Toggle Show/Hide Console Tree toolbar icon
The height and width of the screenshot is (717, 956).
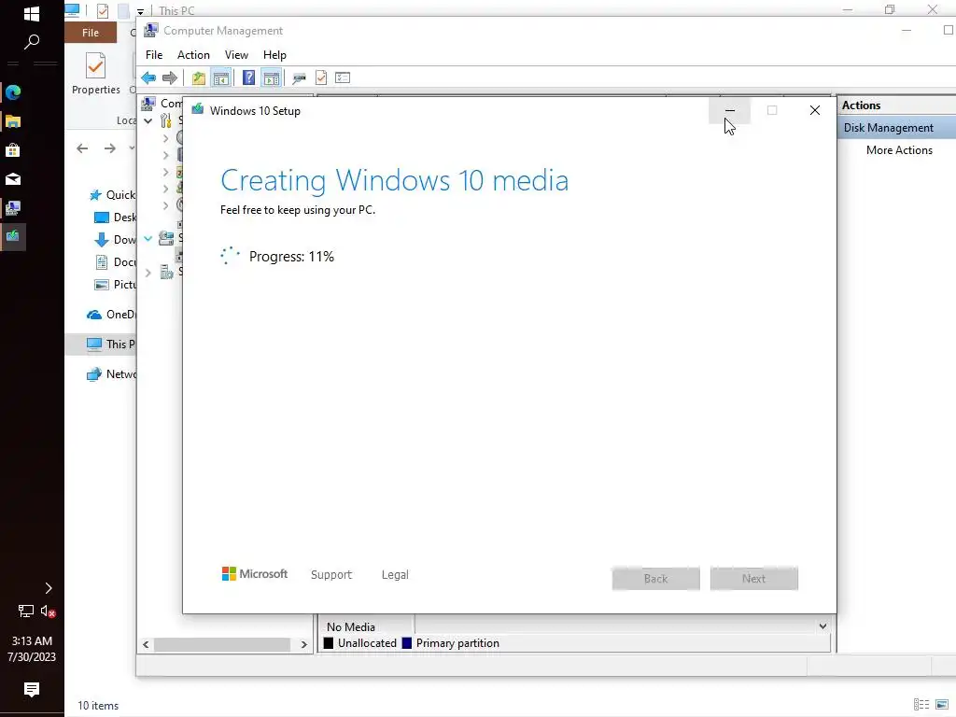(x=220, y=77)
